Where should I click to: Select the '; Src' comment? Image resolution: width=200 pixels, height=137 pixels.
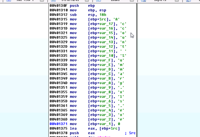tap(130, 133)
